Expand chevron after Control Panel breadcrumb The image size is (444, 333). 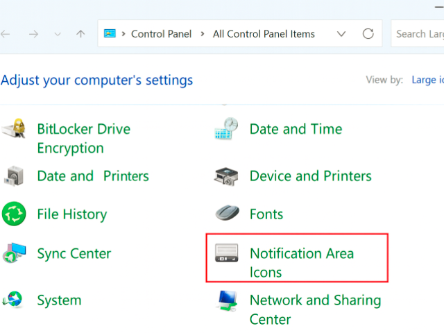[x=203, y=33]
